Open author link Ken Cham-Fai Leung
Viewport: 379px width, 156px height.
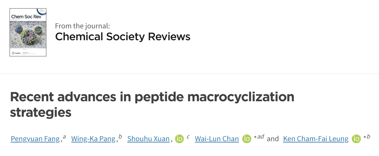pyautogui.click(x=316, y=139)
